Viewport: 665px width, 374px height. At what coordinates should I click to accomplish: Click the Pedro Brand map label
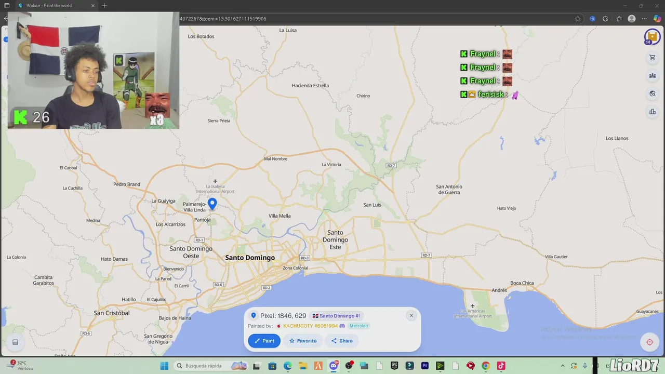pyautogui.click(x=127, y=184)
